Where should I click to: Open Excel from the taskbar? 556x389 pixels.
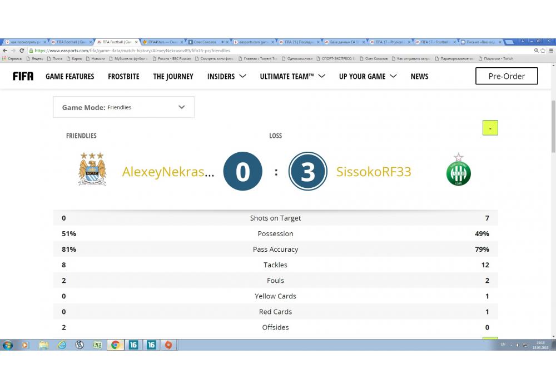coord(97,345)
